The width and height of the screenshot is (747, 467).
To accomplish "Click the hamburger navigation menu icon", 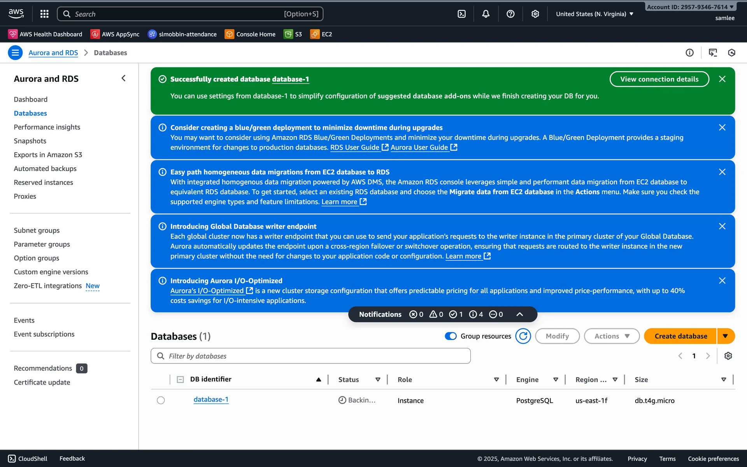I will [15, 53].
